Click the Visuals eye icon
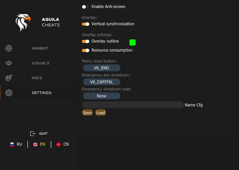 click(x=9, y=63)
